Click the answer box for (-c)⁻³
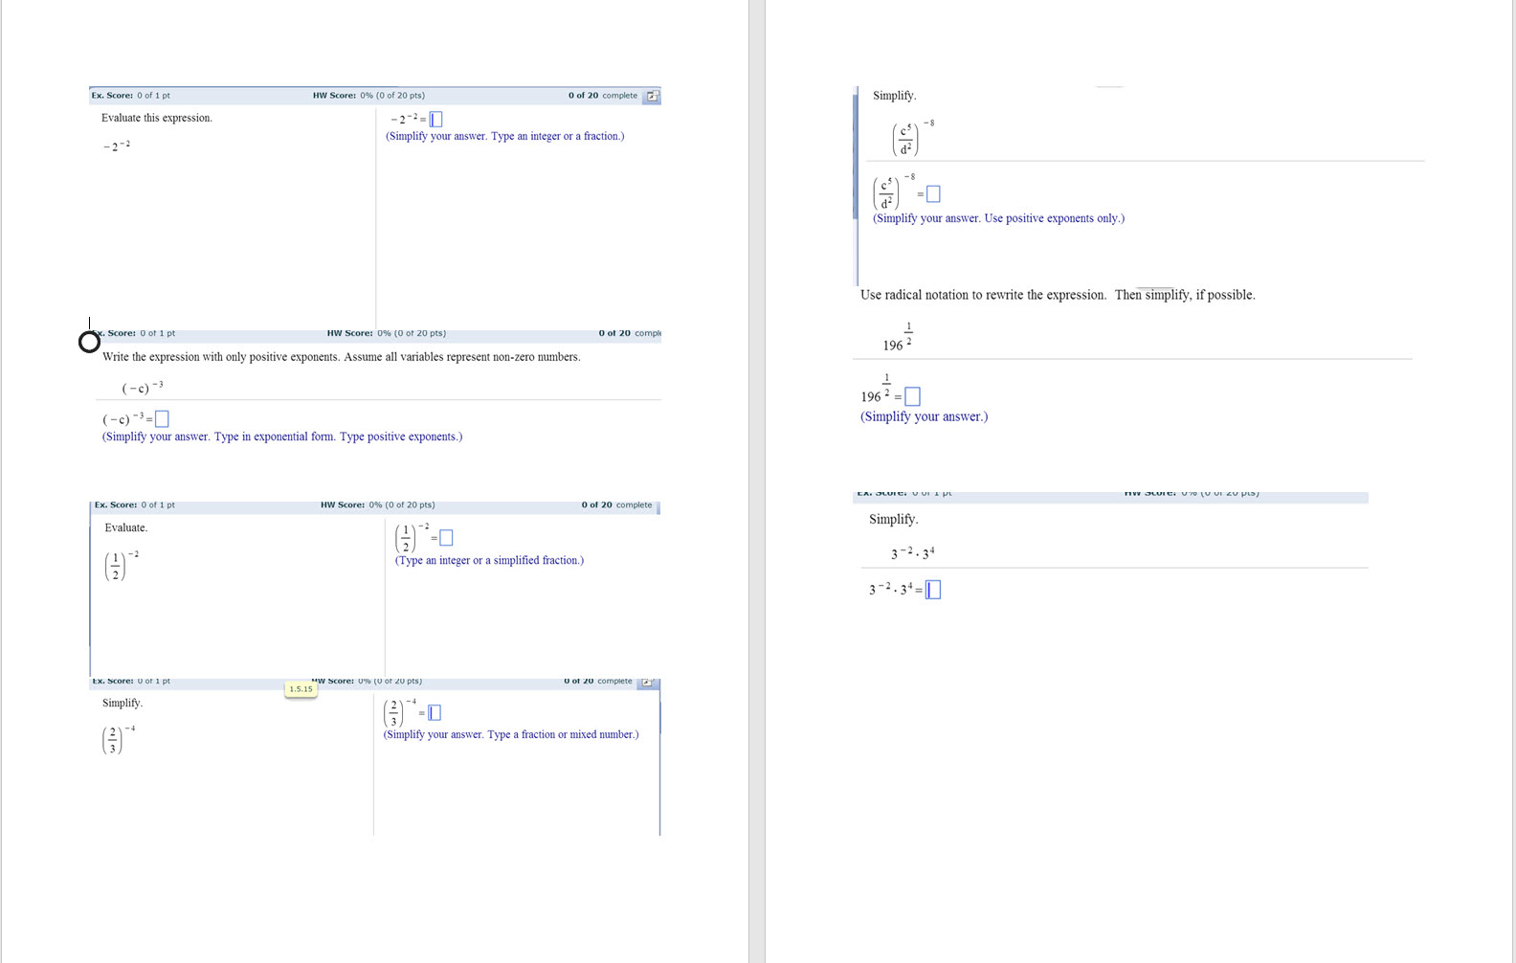1516x963 pixels. [162, 419]
